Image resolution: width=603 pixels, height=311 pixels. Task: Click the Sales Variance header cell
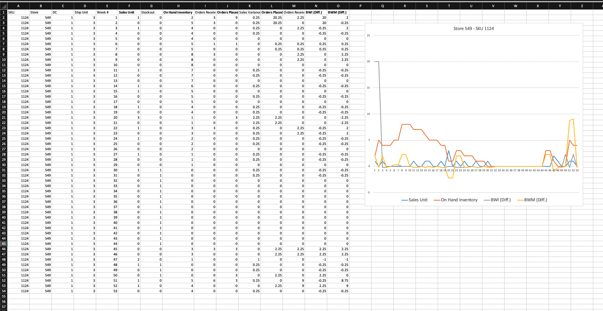pos(249,12)
